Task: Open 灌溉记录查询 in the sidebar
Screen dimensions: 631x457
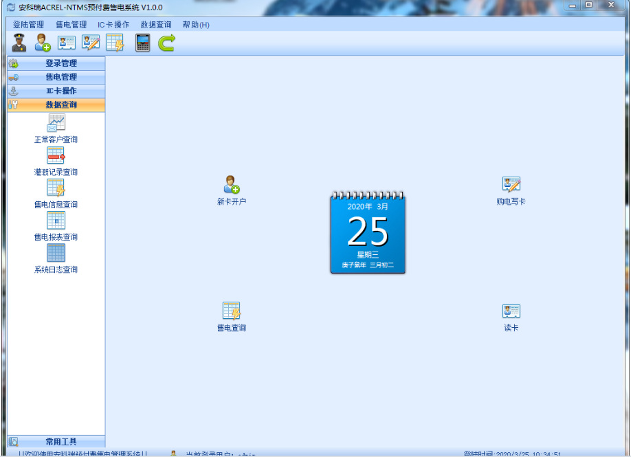Action: pyautogui.click(x=56, y=161)
